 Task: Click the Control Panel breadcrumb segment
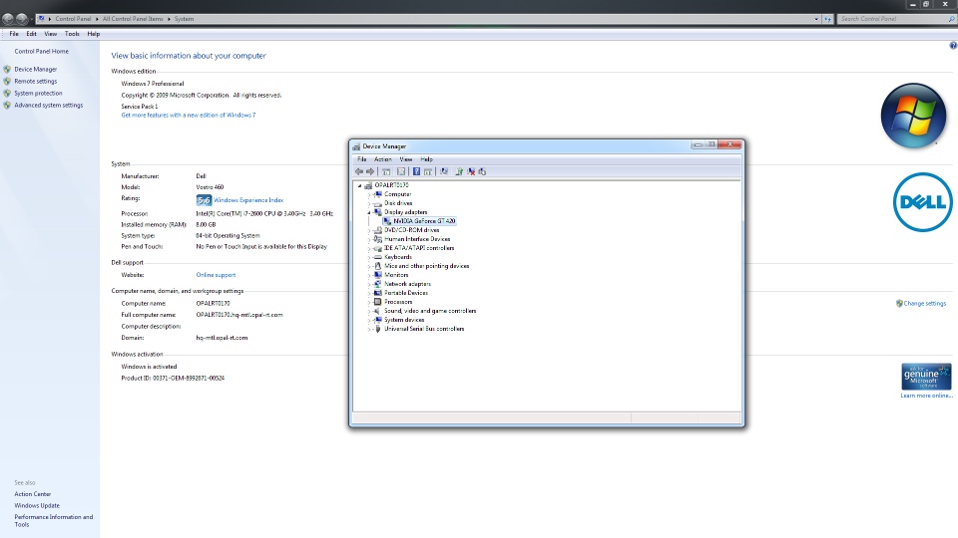73,19
